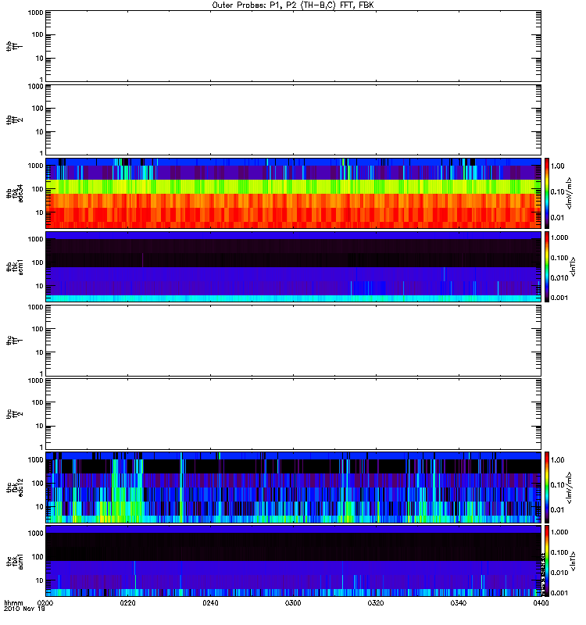Select the 'thc fff 1' panel axis label
The height and width of the screenshot is (625, 586).
pos(14,341)
